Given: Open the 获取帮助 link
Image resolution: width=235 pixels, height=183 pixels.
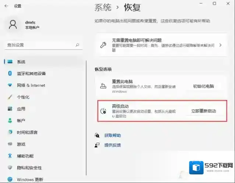Looking at the screenshot, I should [x=112, y=135].
